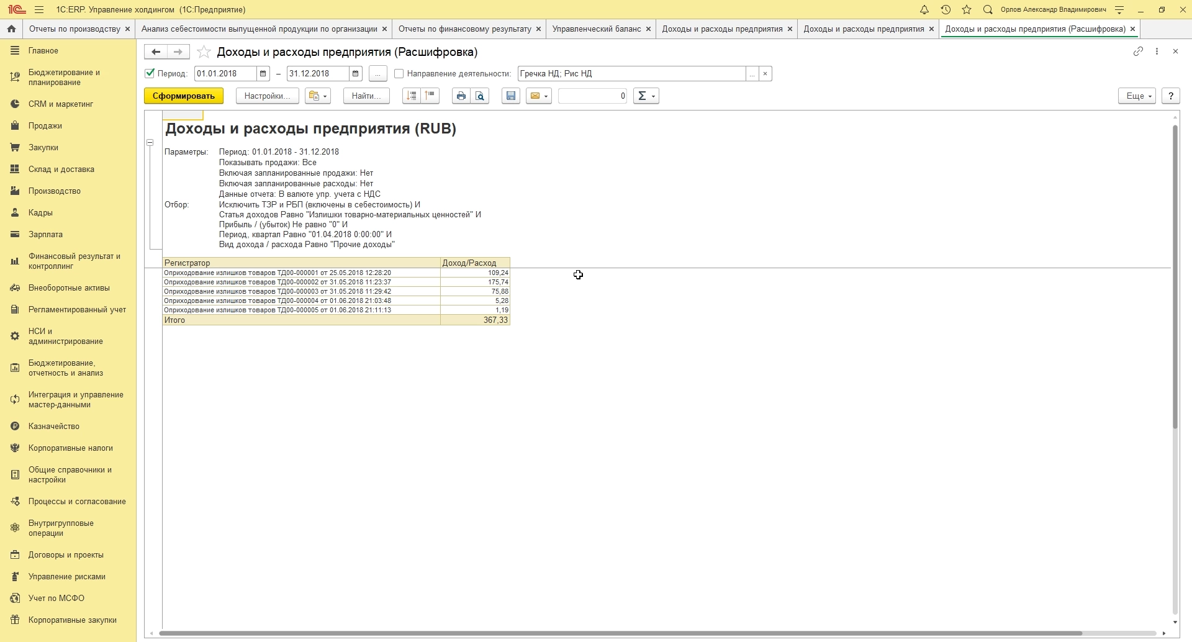Open the Кадры section icon

click(15, 213)
